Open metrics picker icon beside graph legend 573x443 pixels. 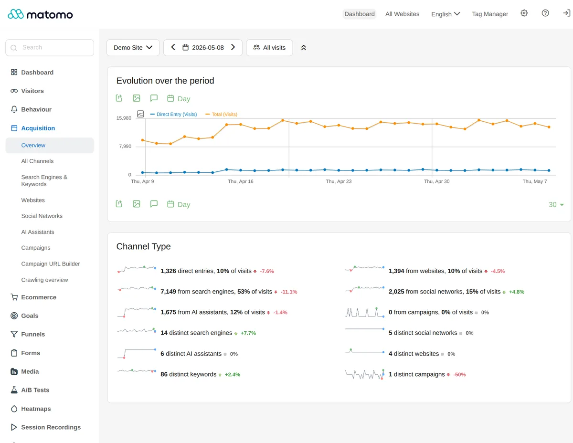coord(140,114)
